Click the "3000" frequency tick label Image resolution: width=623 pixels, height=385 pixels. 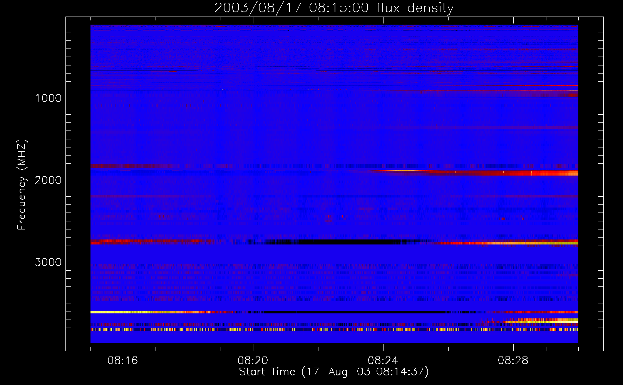tap(48, 262)
